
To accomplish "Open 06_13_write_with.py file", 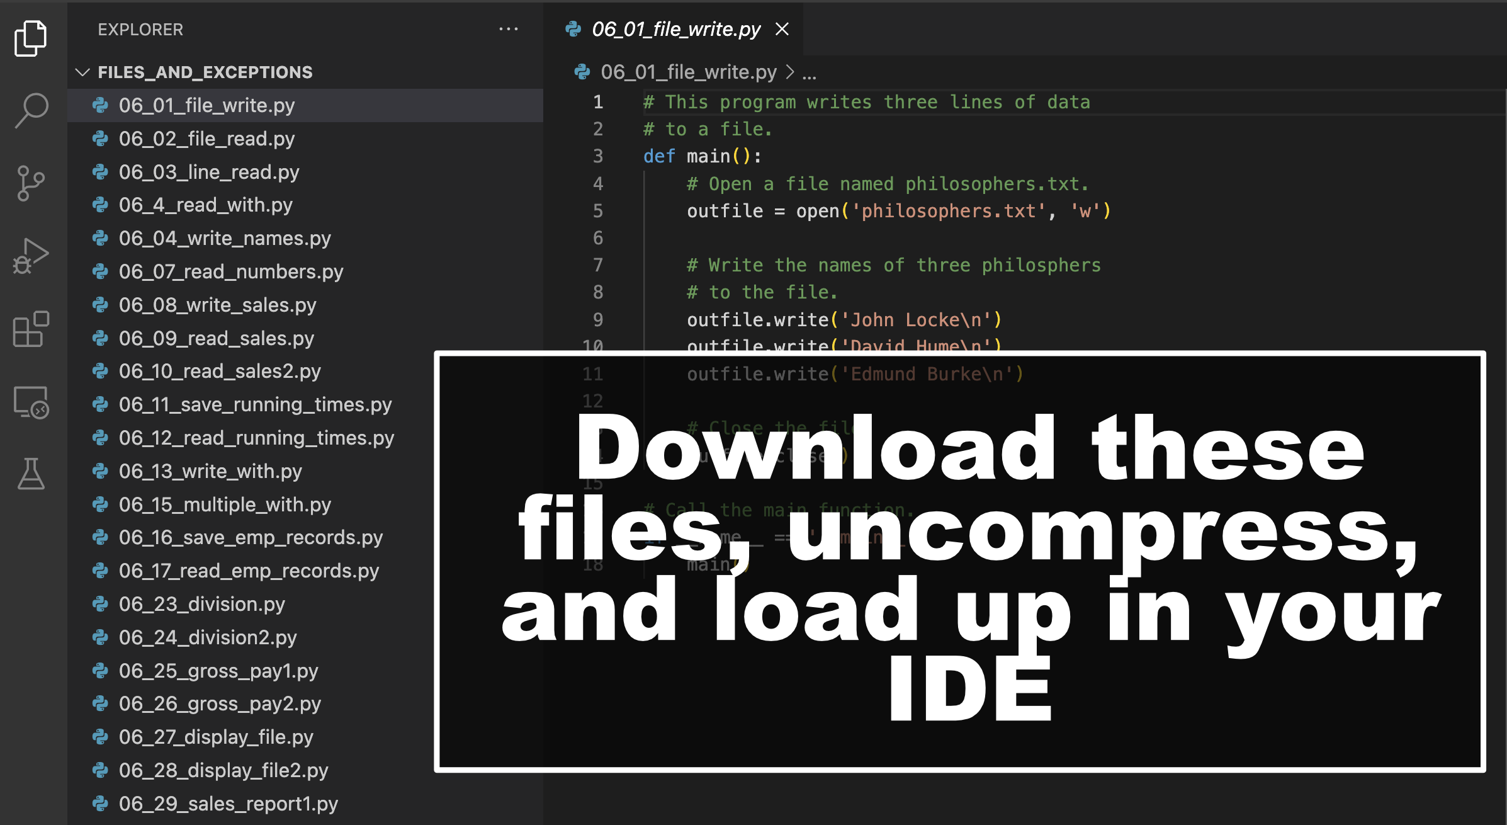I will coord(210,471).
